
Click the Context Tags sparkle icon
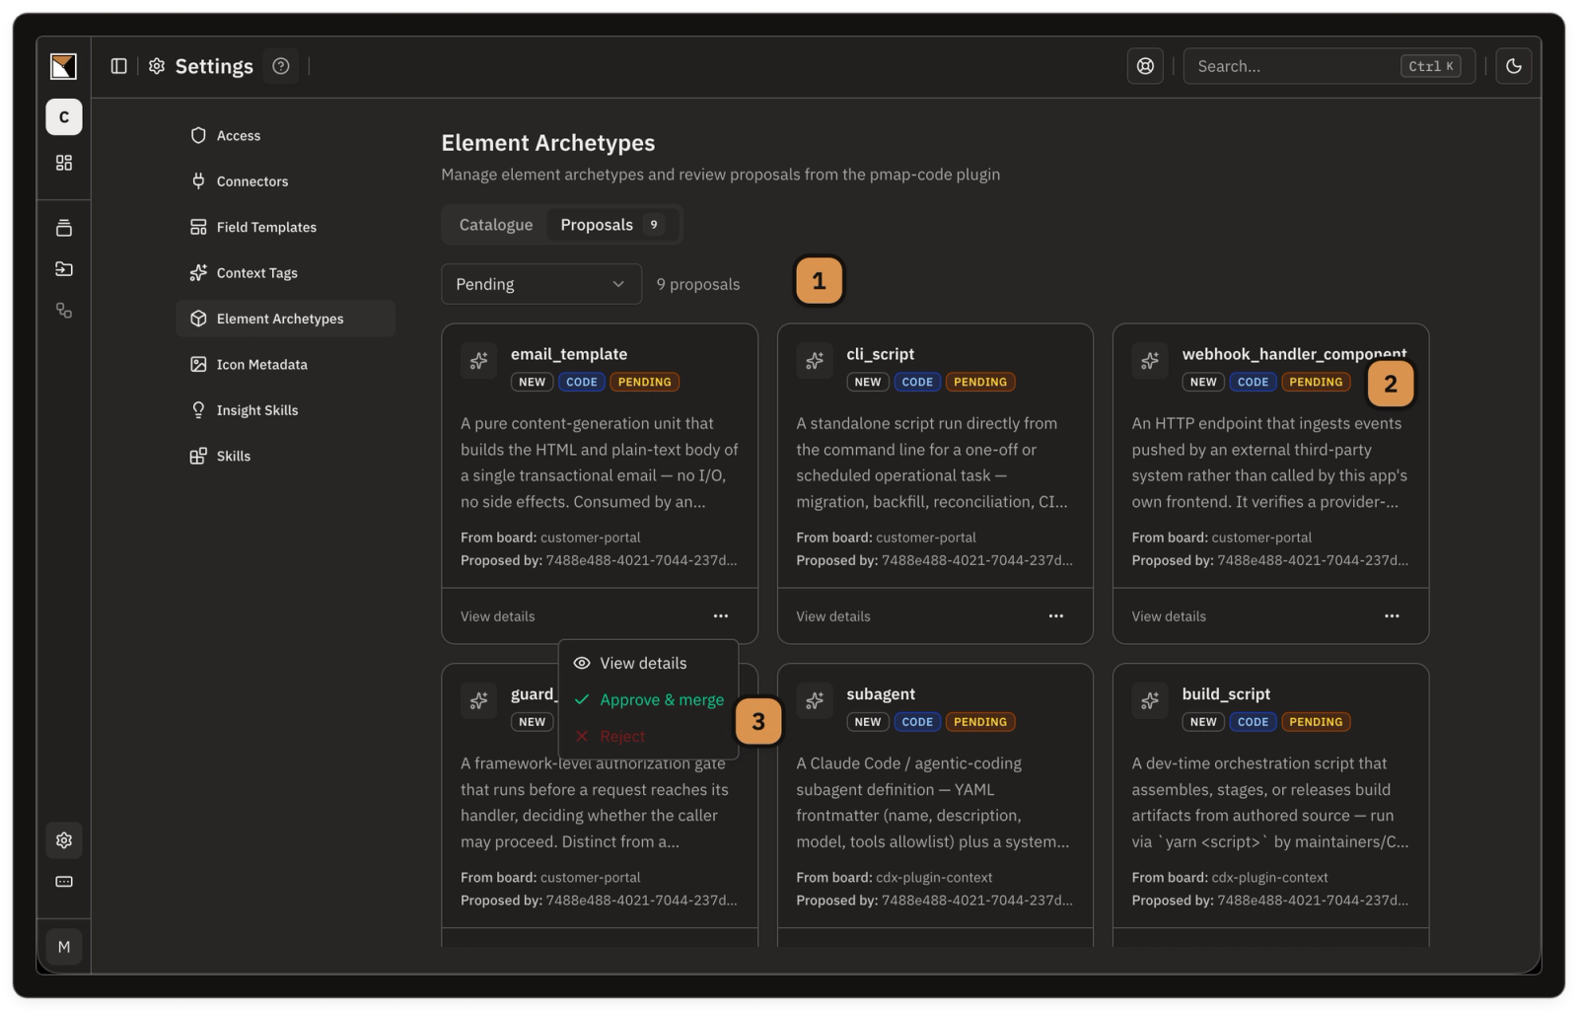198,273
